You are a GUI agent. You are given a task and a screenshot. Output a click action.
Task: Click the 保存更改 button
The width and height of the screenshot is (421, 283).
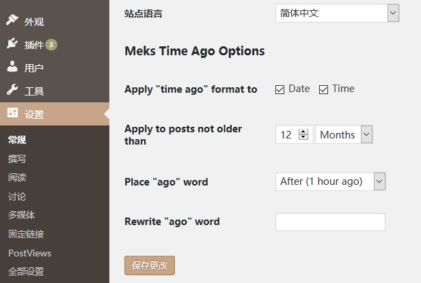pos(150,265)
